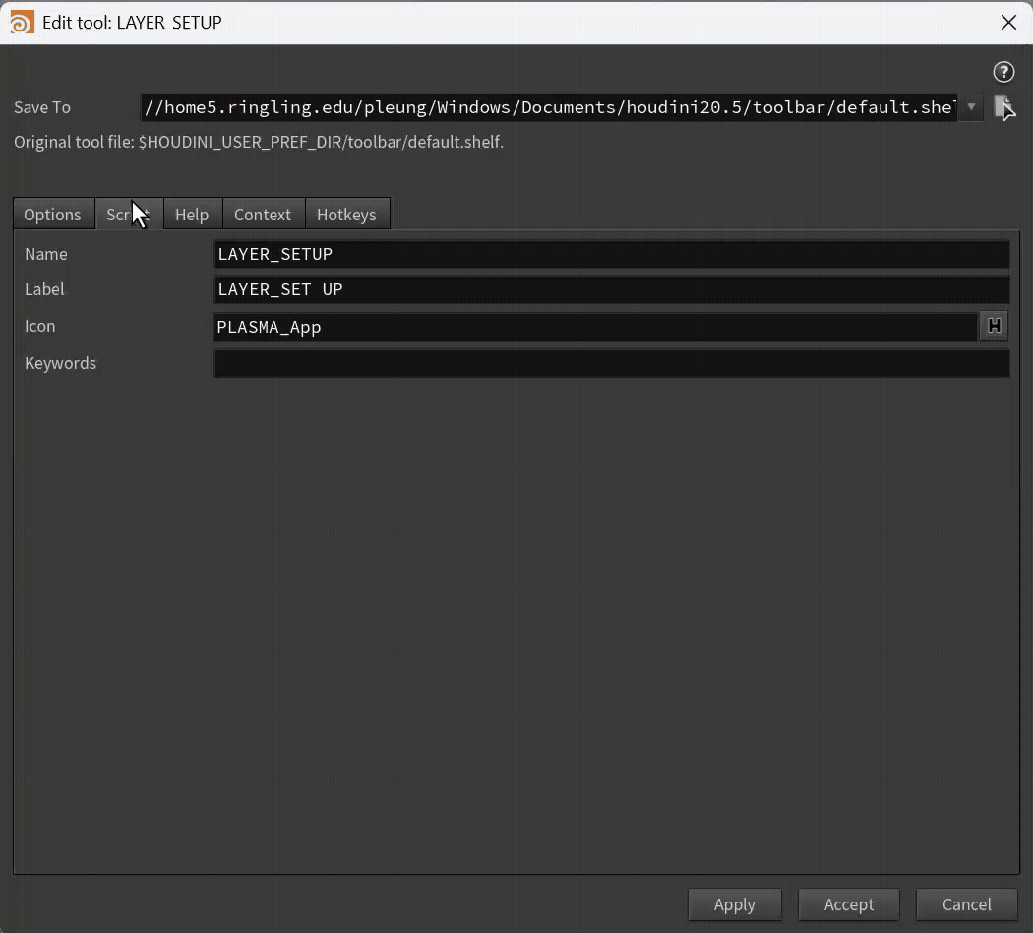Click the 'Label' field label
This screenshot has height=933, width=1033.
click(45, 289)
